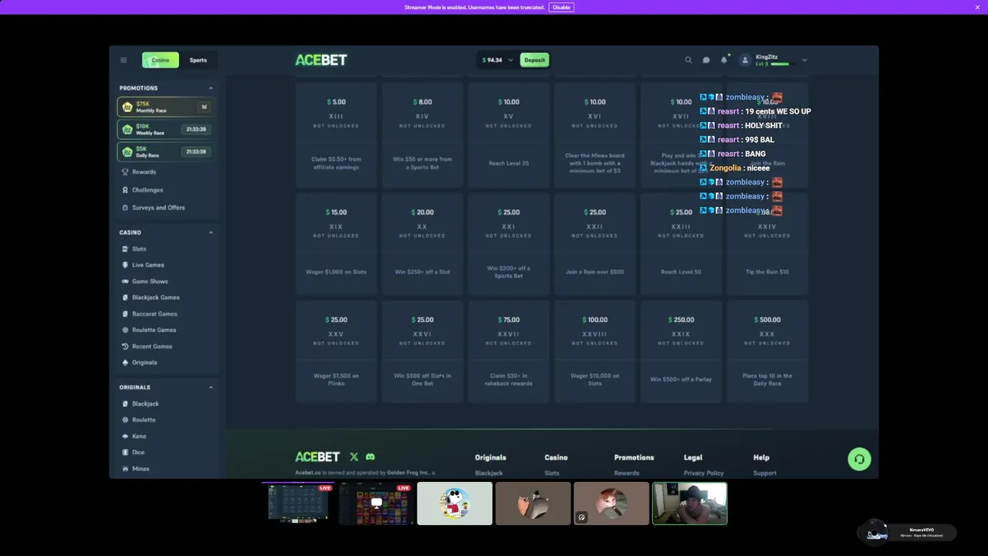The height and width of the screenshot is (556, 988).
Task: Click the NirvanaVEVO user panel
Action: [908, 533]
